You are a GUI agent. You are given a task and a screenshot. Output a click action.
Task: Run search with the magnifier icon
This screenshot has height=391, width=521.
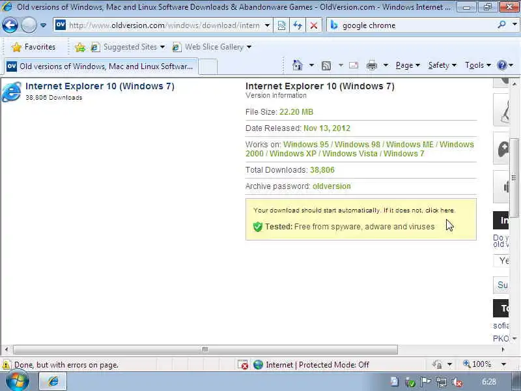tap(501, 25)
